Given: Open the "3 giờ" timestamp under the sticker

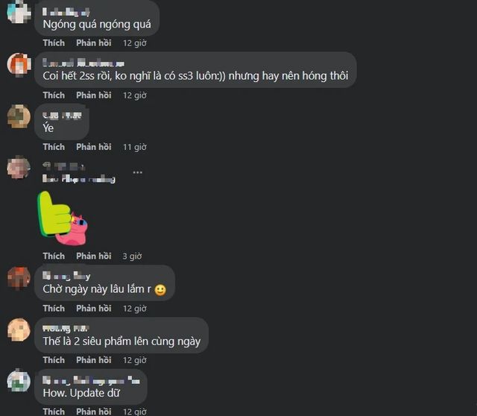Looking at the screenshot, I should 132,256.
